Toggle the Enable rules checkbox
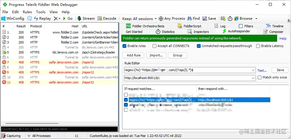Screen dimensions: 291x139 125,46
